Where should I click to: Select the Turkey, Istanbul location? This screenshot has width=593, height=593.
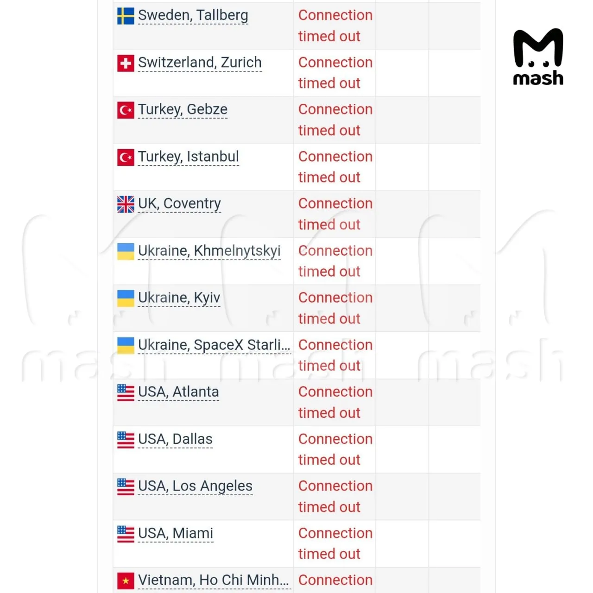coord(188,157)
